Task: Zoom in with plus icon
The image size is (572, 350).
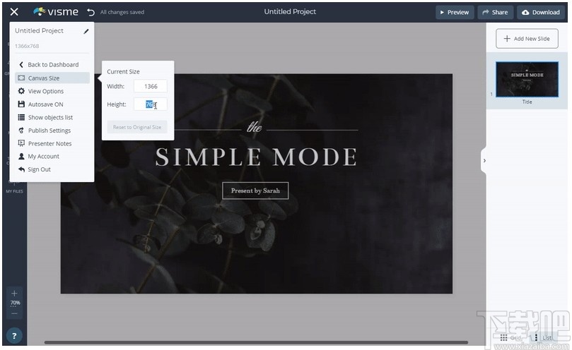Action: tap(14, 293)
